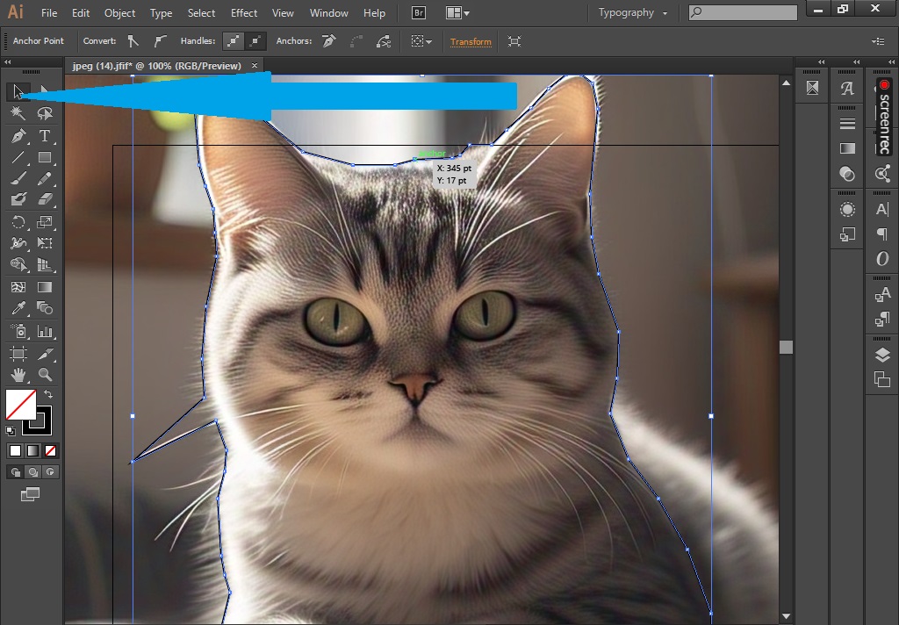899x625 pixels.
Task: Select the Zoom tool
Action: click(x=45, y=375)
